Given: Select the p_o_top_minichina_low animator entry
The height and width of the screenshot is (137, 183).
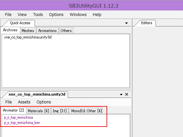Looking at the screenshot, I should coord(22,123).
